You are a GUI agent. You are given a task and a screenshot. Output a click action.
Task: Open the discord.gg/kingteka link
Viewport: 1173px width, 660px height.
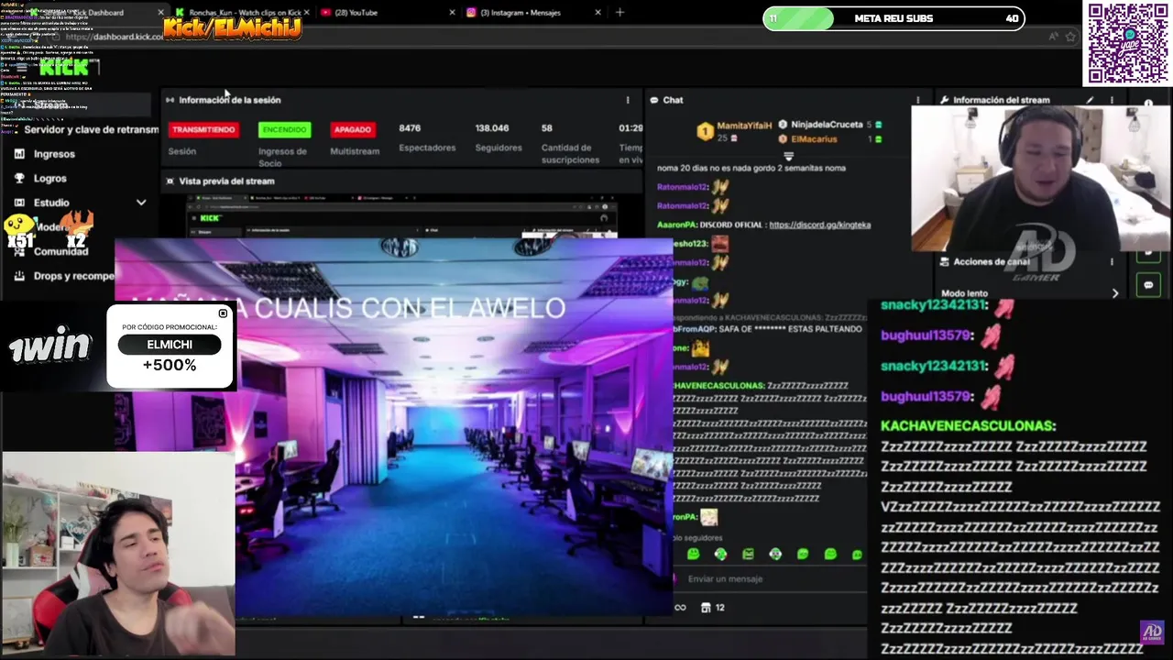coord(819,225)
